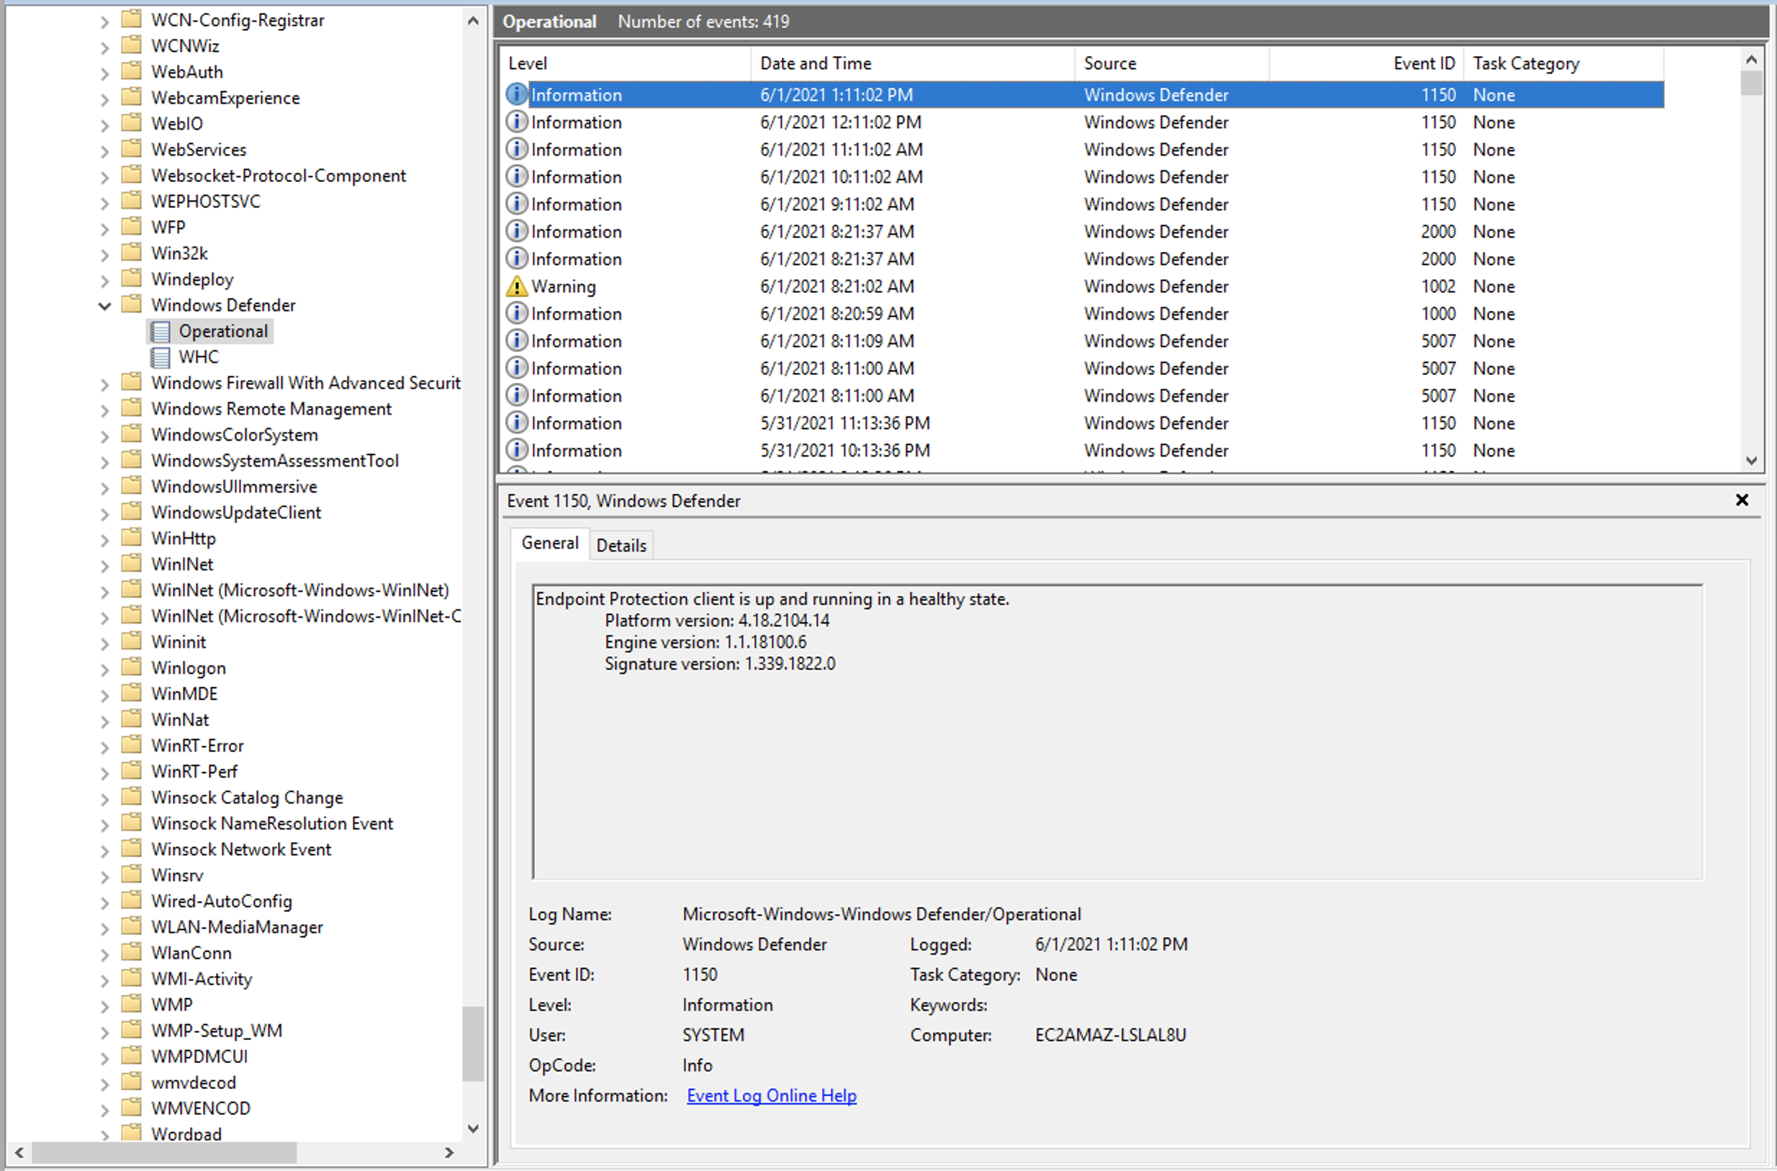Collapse the Windows Defender tree node
Image resolution: width=1777 pixels, height=1171 pixels.
(x=104, y=305)
